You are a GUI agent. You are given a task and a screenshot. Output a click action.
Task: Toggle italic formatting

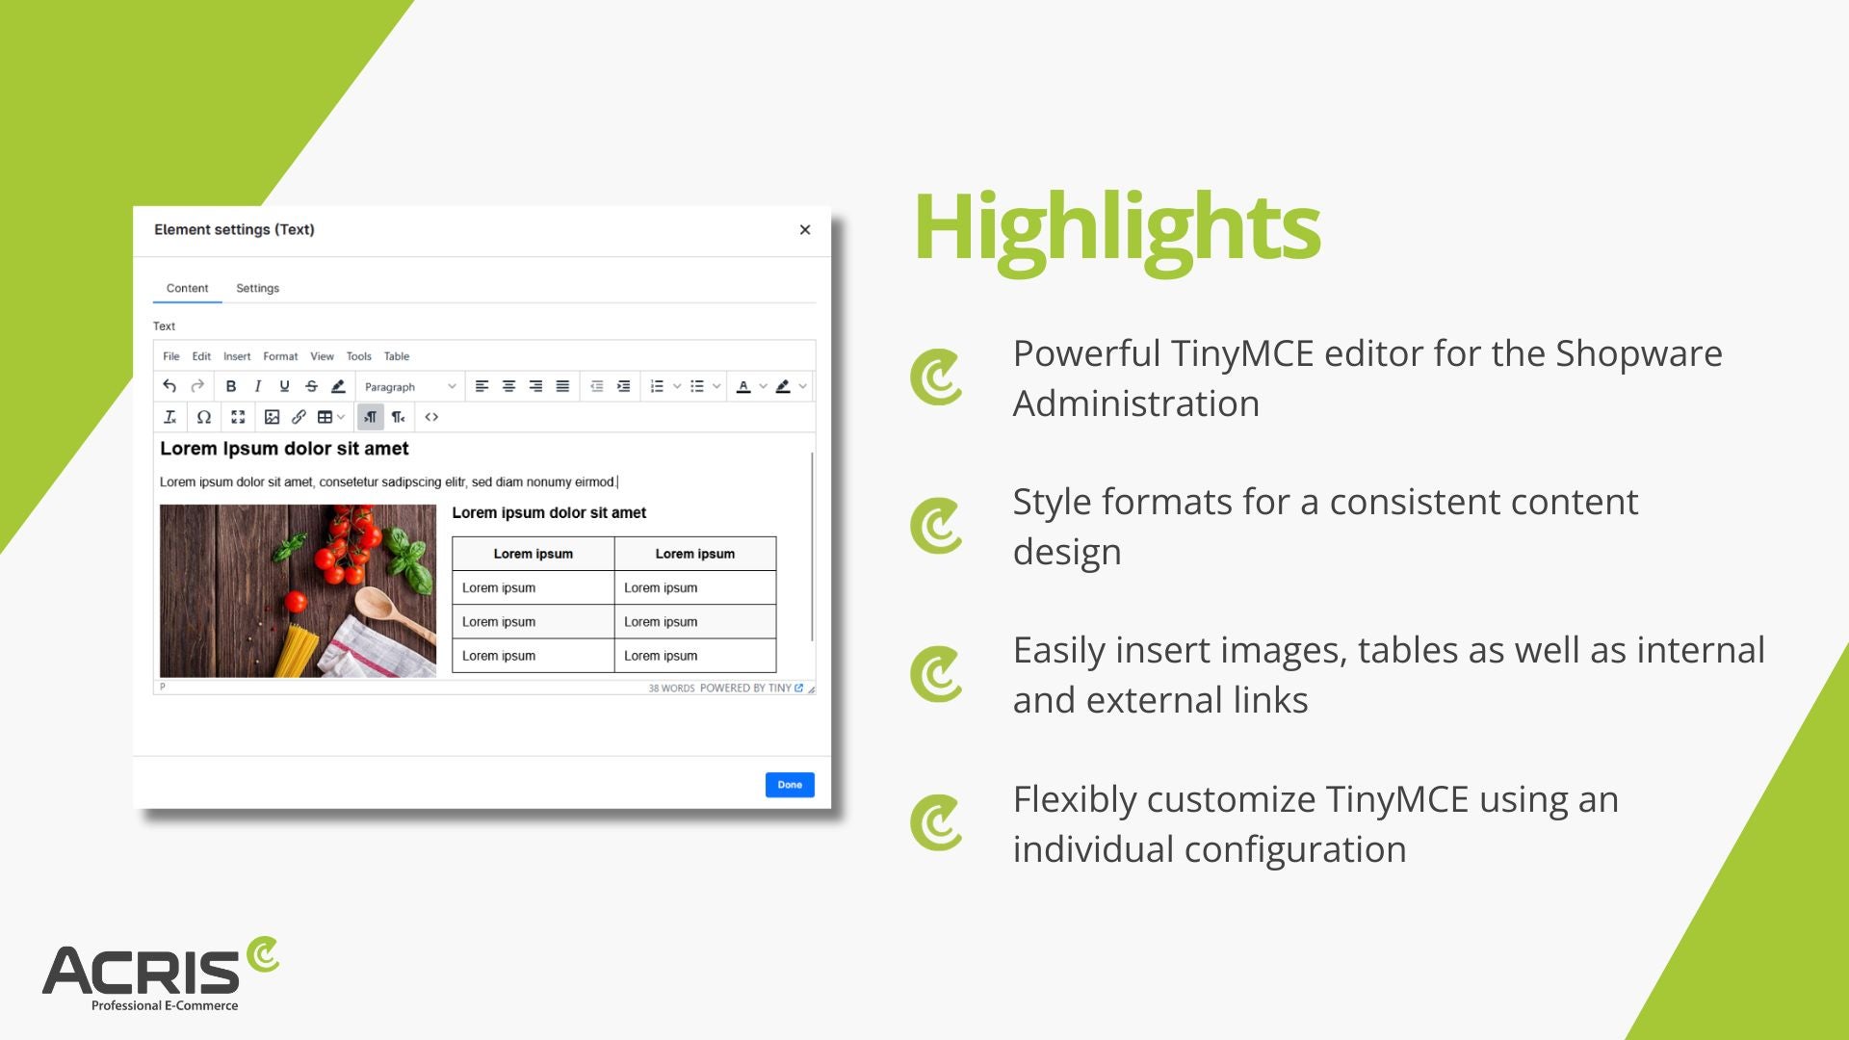[x=257, y=386]
